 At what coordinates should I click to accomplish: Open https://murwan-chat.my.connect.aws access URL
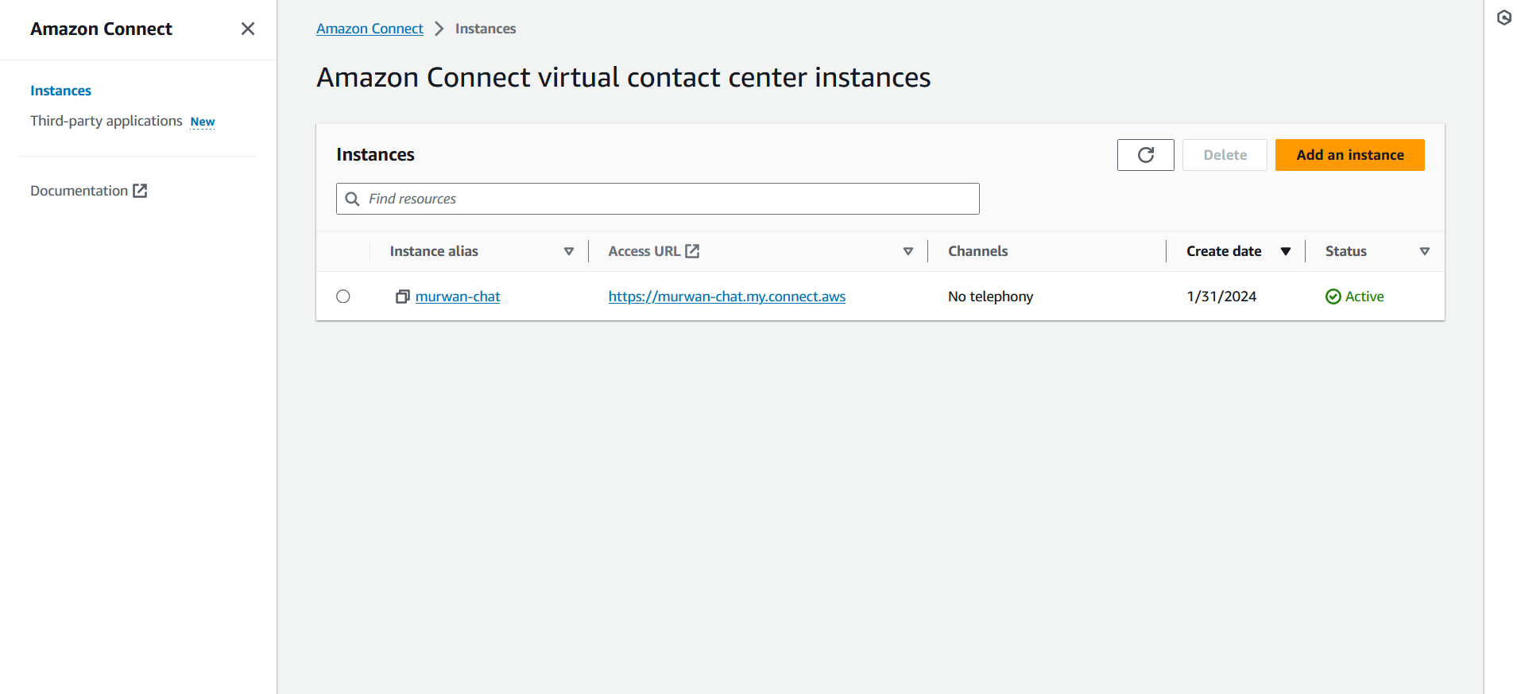pyautogui.click(x=727, y=297)
